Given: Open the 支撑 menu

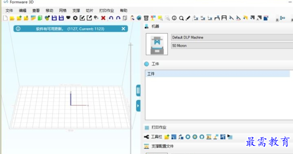Looking at the screenshot, I should [76, 11].
